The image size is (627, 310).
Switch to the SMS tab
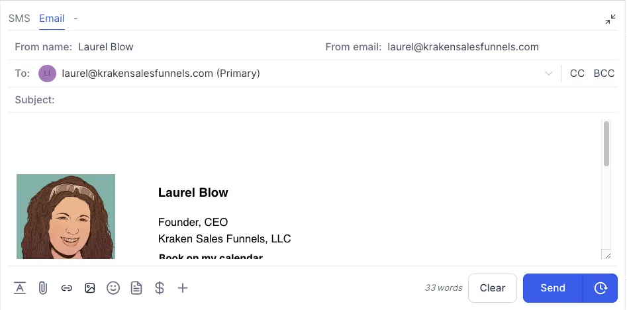click(x=19, y=19)
